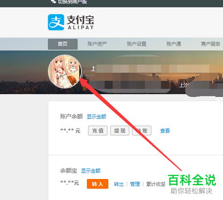Switch to merchant version link at top
The image size is (223, 200).
point(72,2)
